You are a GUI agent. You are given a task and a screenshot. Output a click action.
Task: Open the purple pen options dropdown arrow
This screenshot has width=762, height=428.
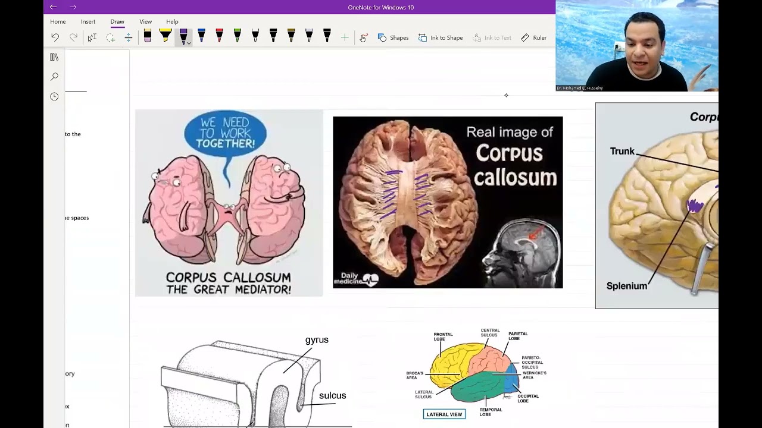tap(188, 43)
